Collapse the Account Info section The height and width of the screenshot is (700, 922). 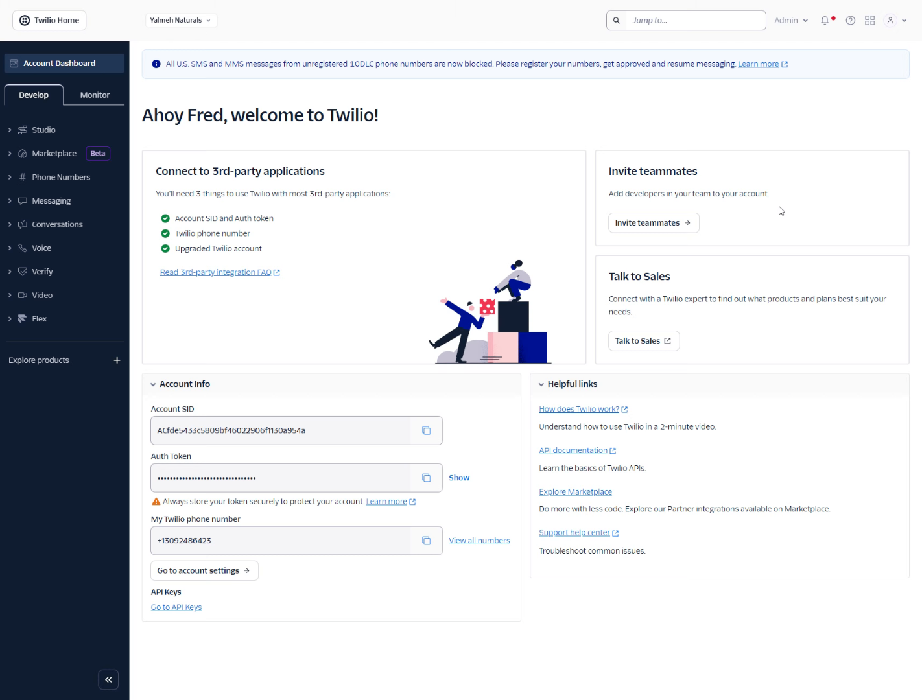153,384
